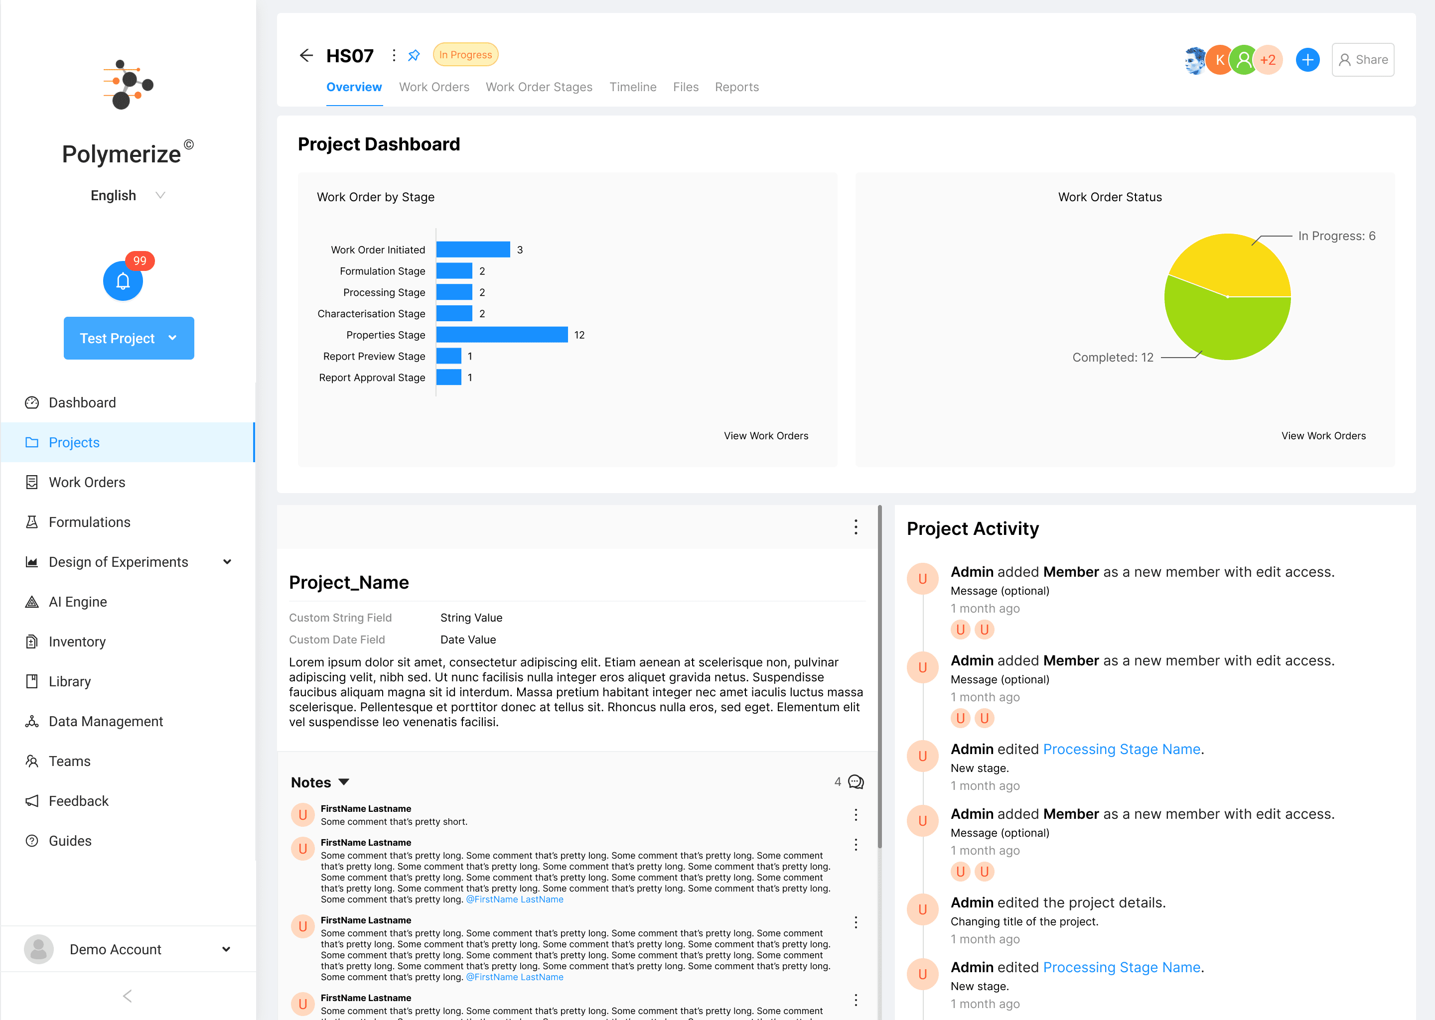Switch to the Work Order Stages tab
The width and height of the screenshot is (1435, 1020).
click(539, 87)
